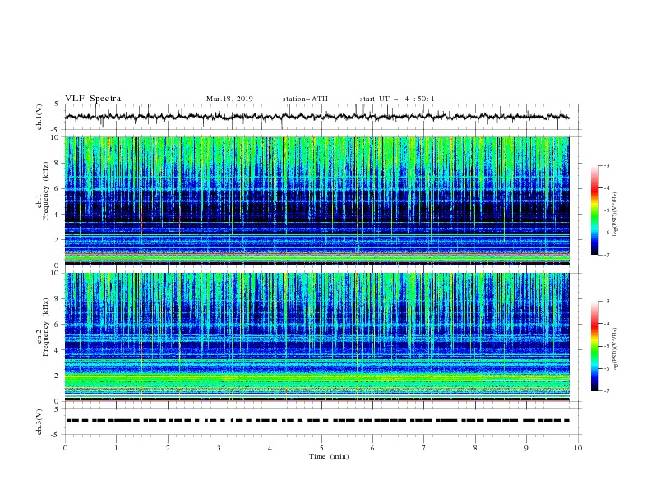Click time axis tick label "6"

[x=372, y=448]
